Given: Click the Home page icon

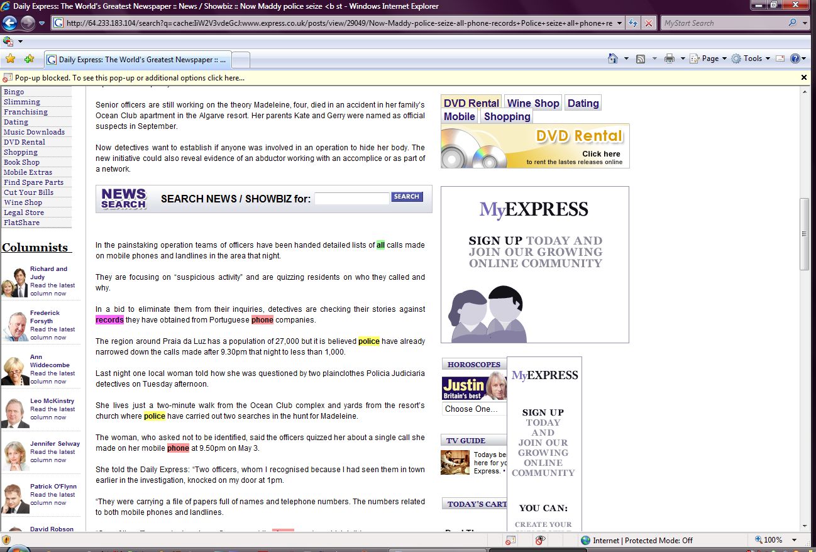Looking at the screenshot, I should tap(613, 58).
